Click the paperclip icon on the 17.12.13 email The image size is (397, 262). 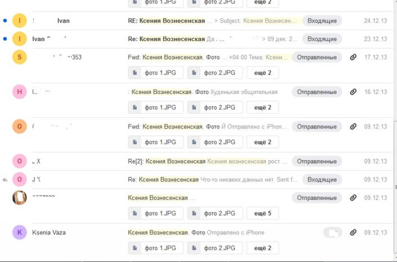(x=353, y=57)
